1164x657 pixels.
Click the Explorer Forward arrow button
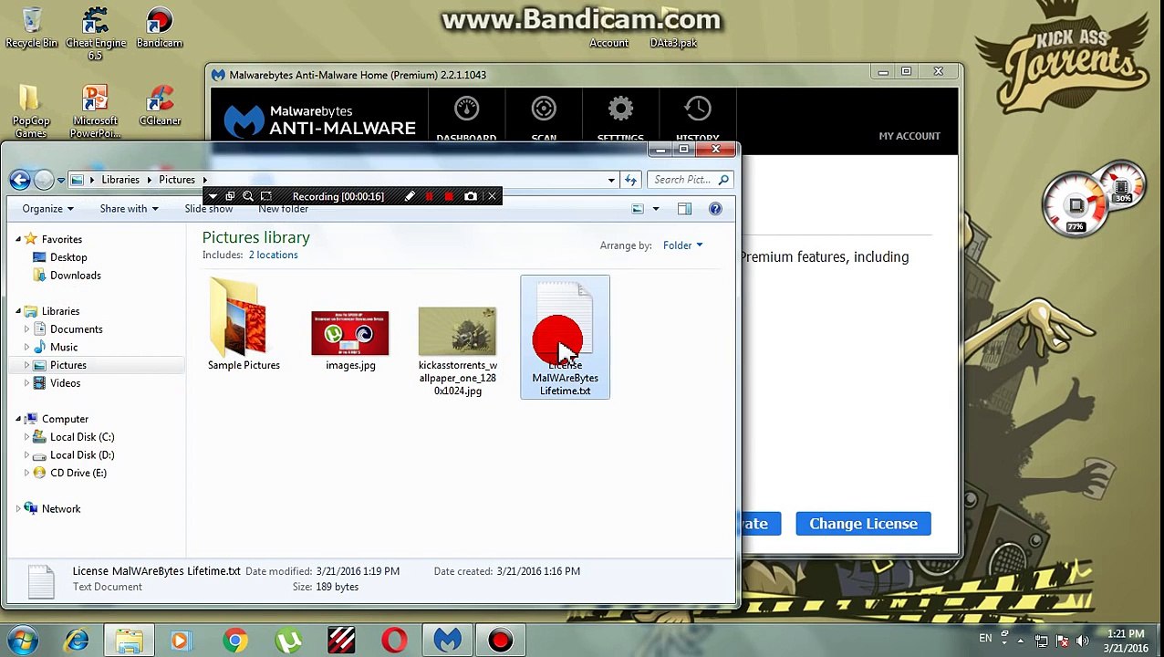(43, 180)
